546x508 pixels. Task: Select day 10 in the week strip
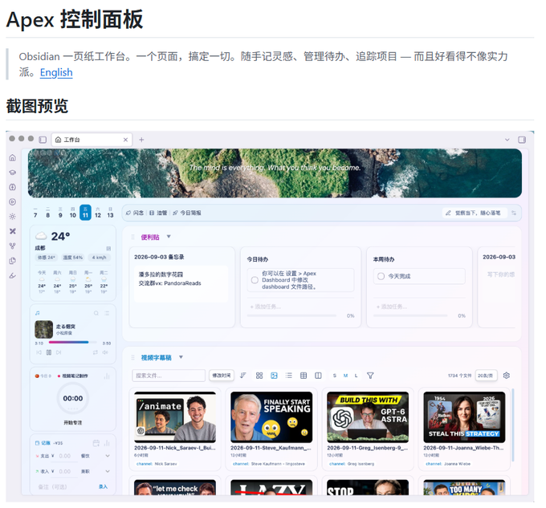click(x=73, y=213)
